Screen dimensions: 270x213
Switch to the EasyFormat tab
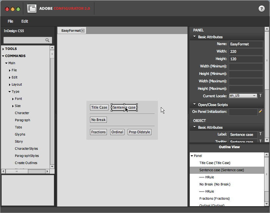(x=71, y=30)
